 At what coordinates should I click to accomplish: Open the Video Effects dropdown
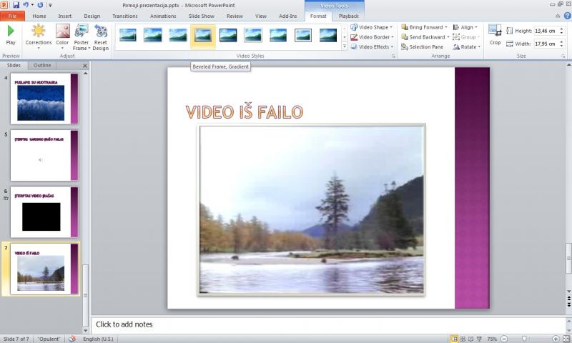[372, 47]
